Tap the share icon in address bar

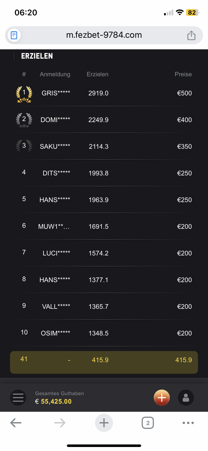pyautogui.click(x=191, y=35)
